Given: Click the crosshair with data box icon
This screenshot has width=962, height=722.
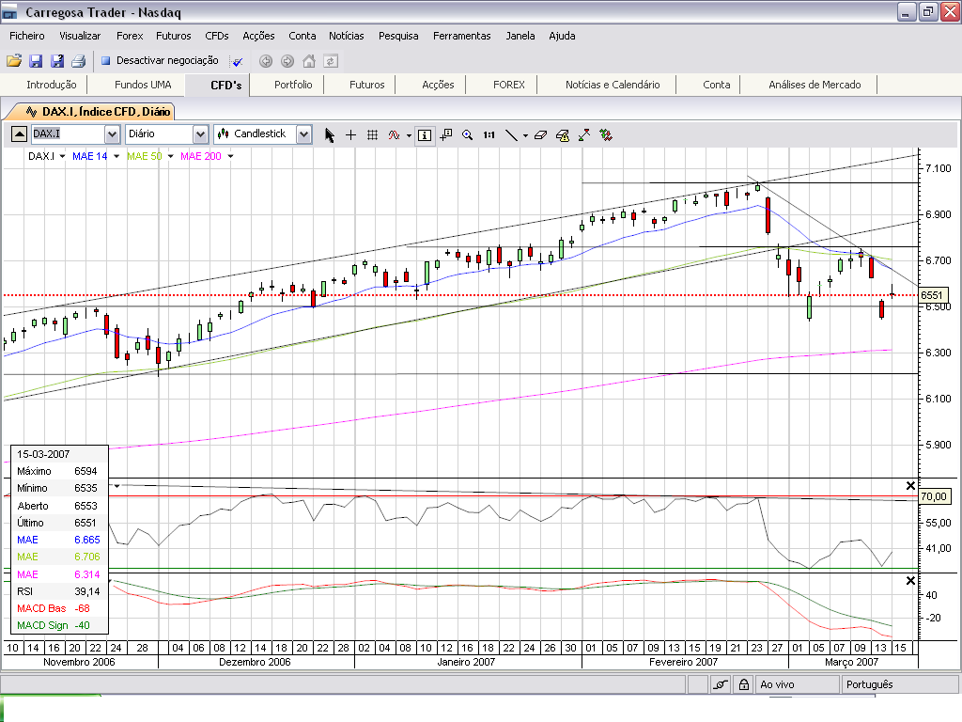Looking at the screenshot, I should tap(446, 134).
